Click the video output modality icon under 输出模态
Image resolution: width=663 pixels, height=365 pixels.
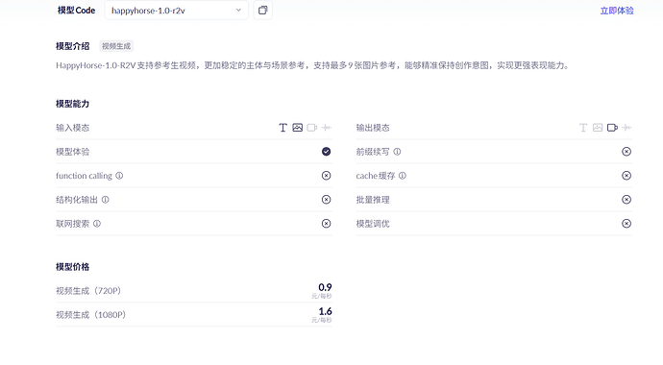coord(612,128)
